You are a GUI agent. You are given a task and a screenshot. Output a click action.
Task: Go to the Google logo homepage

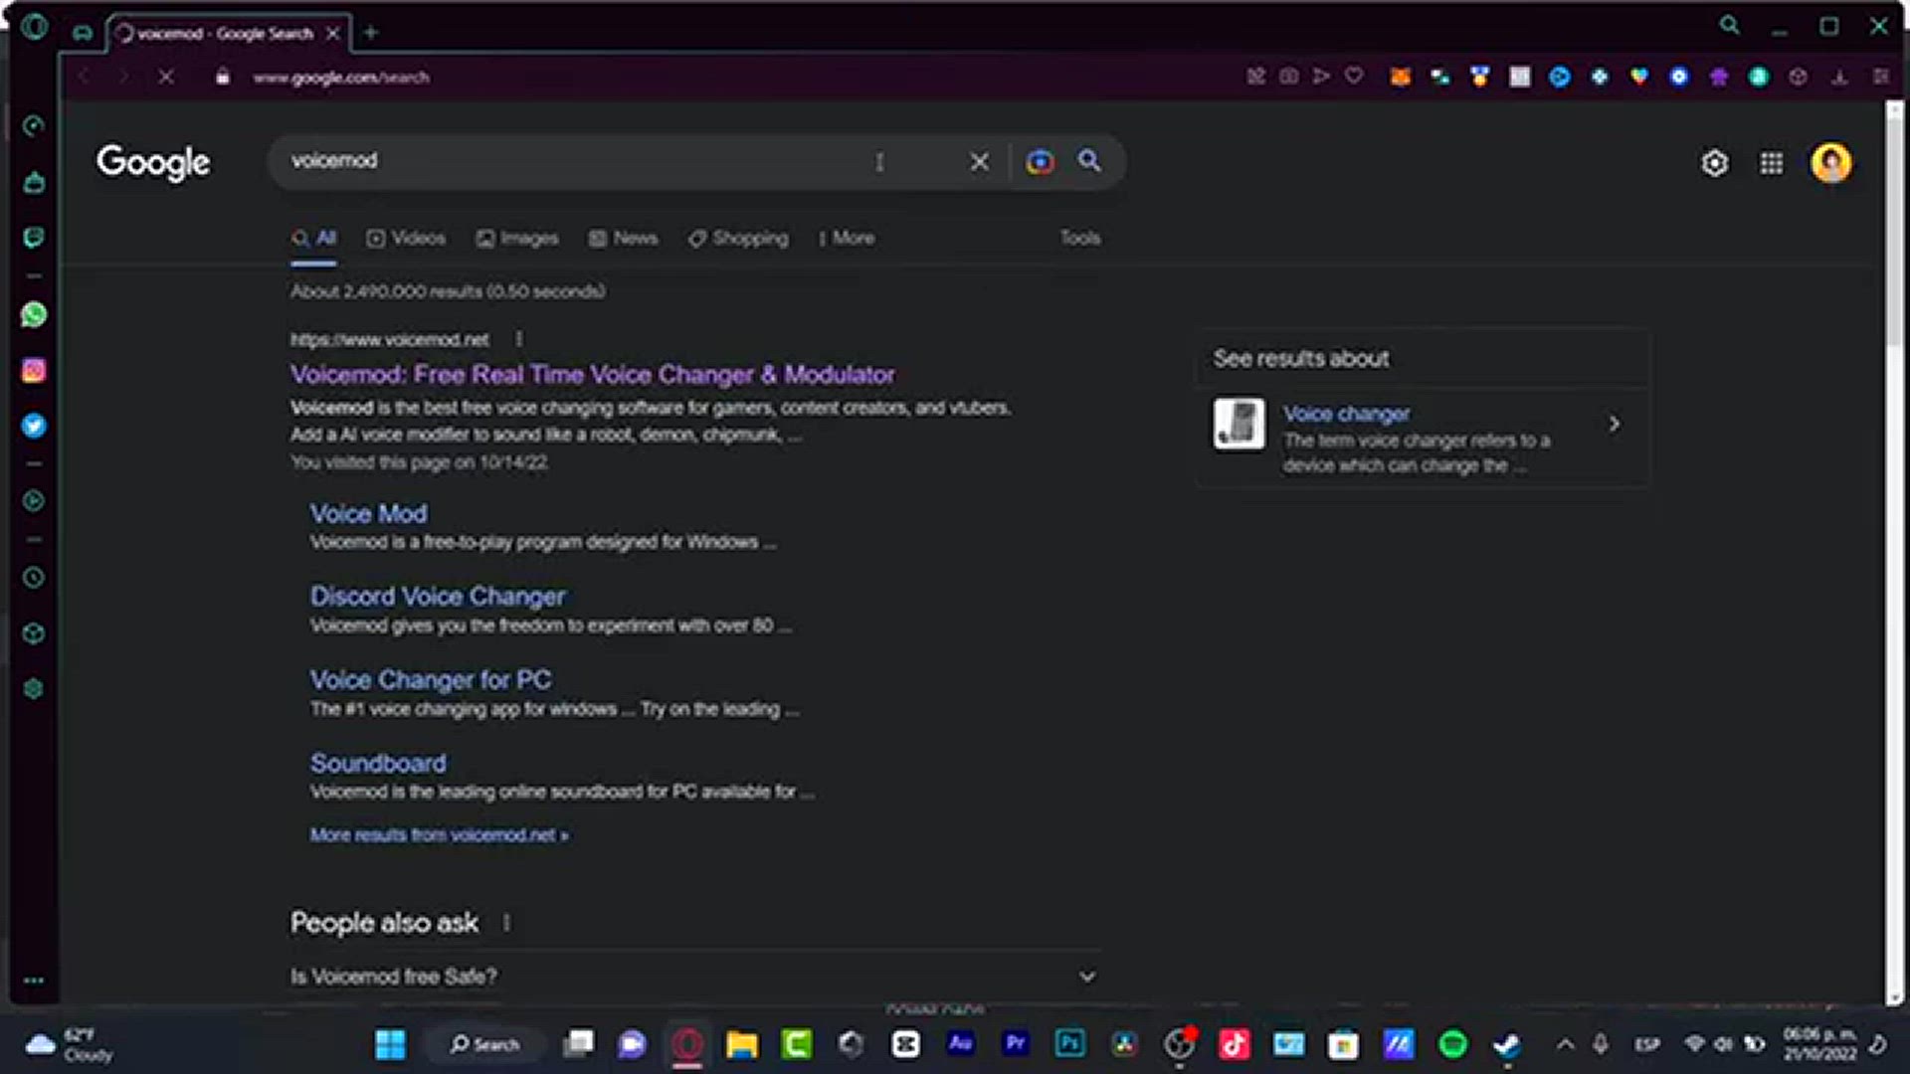[153, 163]
